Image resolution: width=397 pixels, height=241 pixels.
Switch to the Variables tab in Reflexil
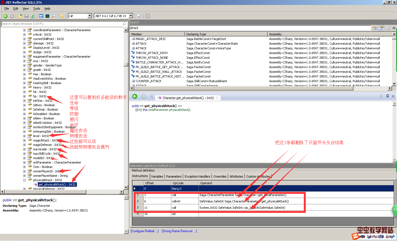click(157, 176)
